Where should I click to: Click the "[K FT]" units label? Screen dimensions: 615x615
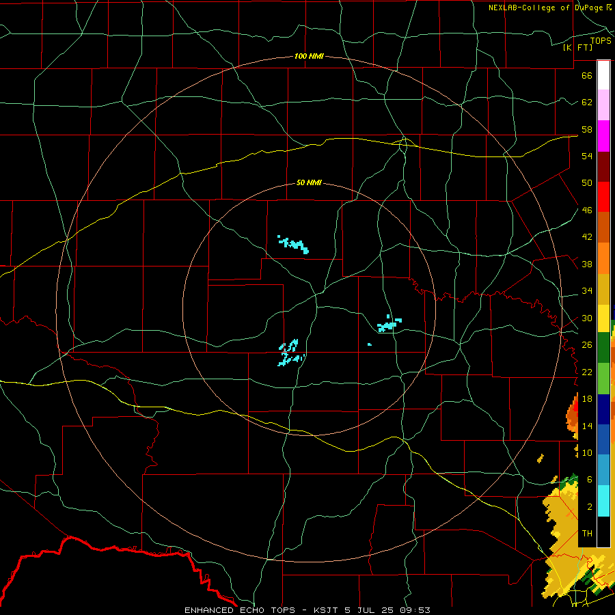click(577, 47)
